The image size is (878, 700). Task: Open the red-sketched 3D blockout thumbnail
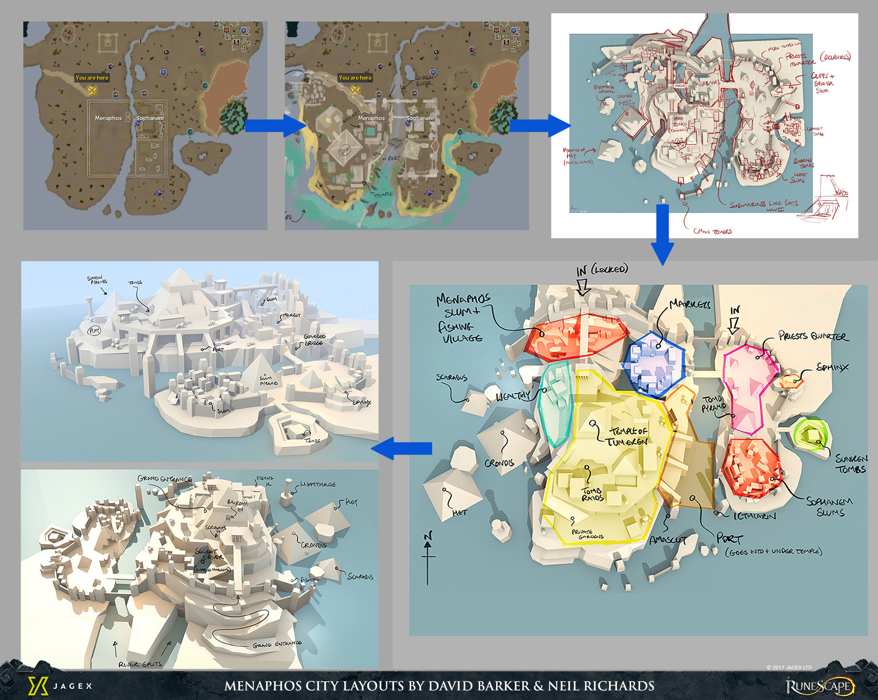coord(705,126)
